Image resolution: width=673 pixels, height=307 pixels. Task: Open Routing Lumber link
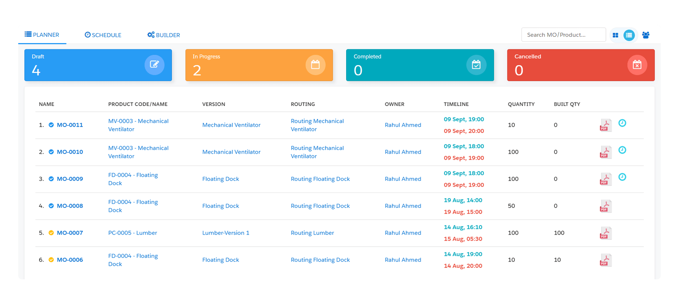coord(312,233)
